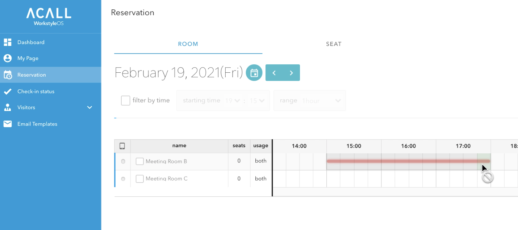Click the Reservation page title
Image resolution: width=518 pixels, height=230 pixels.
pyautogui.click(x=133, y=13)
